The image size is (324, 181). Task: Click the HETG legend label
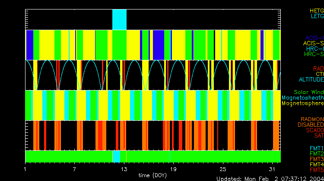pos(316,10)
